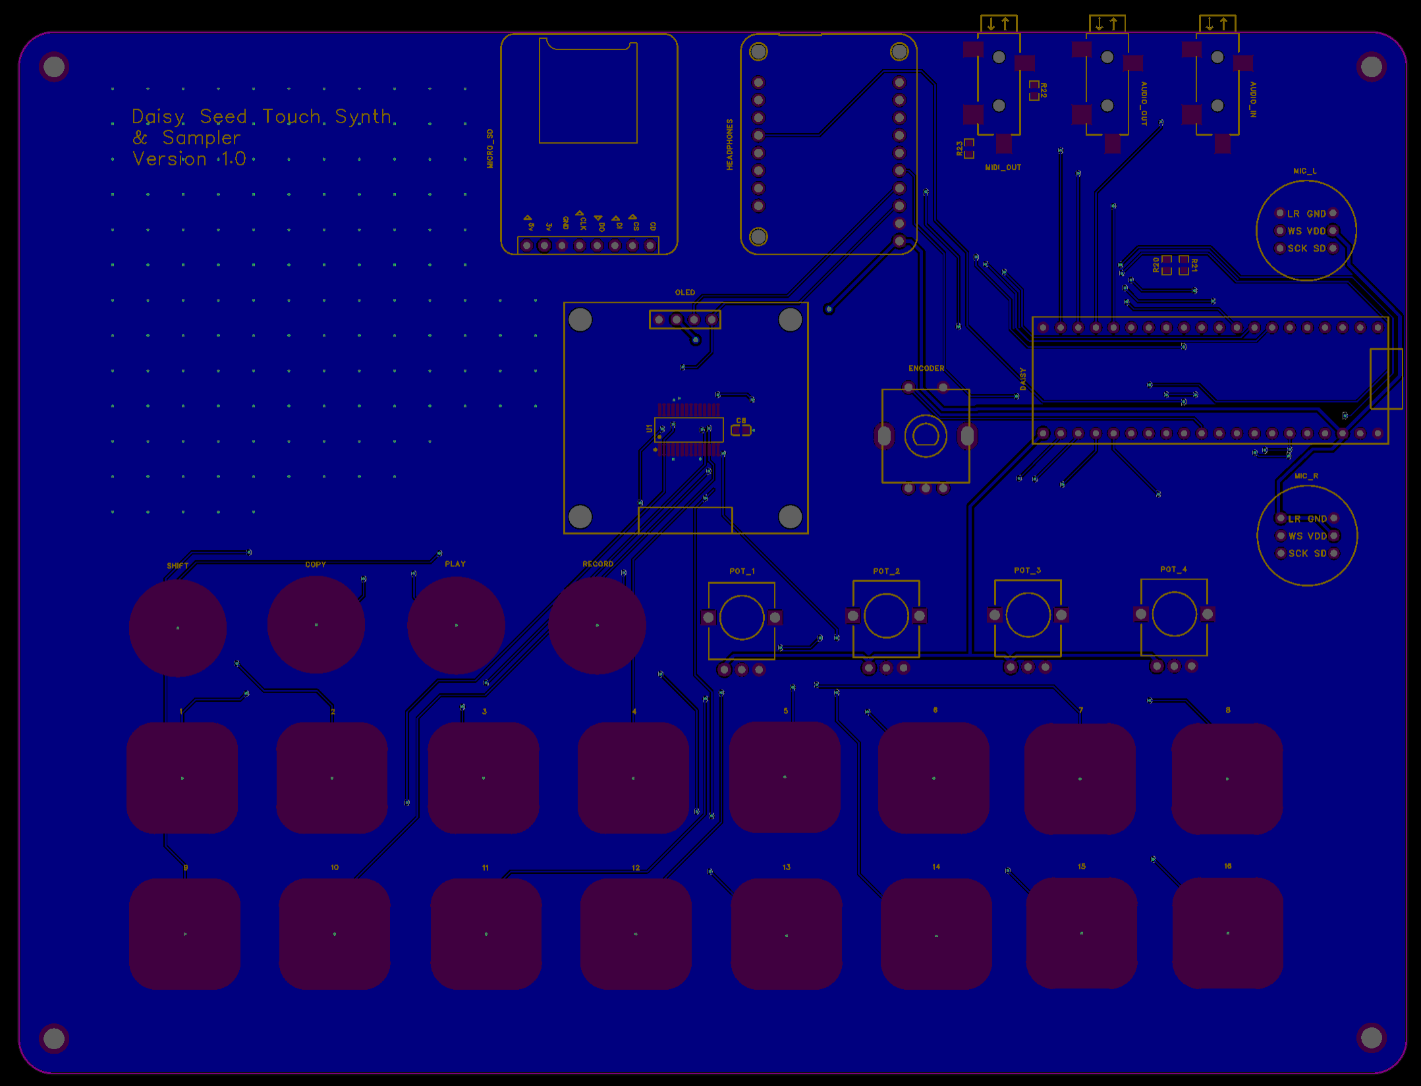The width and height of the screenshot is (1421, 1086).
Task: Select the RECORD circular touch pad
Action: point(597,625)
